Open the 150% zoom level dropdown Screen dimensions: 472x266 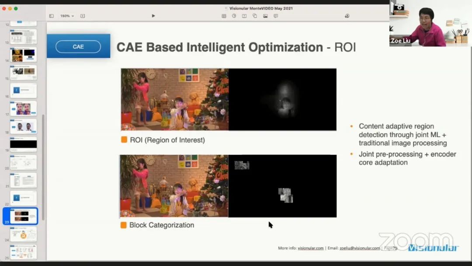67,16
